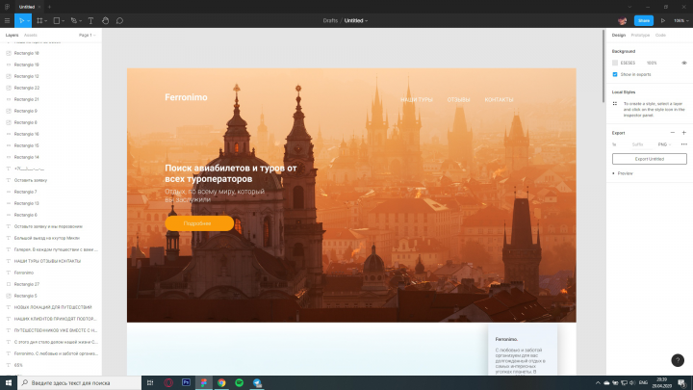
Task: Open Move tool options dropdown arrow
Action: 28,21
